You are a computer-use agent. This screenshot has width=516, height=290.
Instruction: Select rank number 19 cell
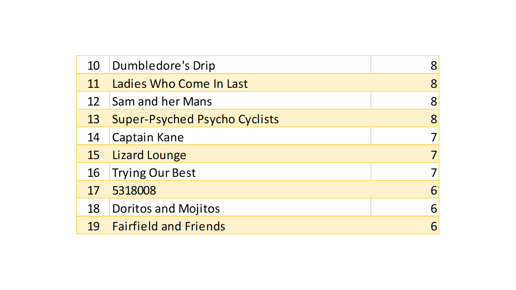[93, 226]
